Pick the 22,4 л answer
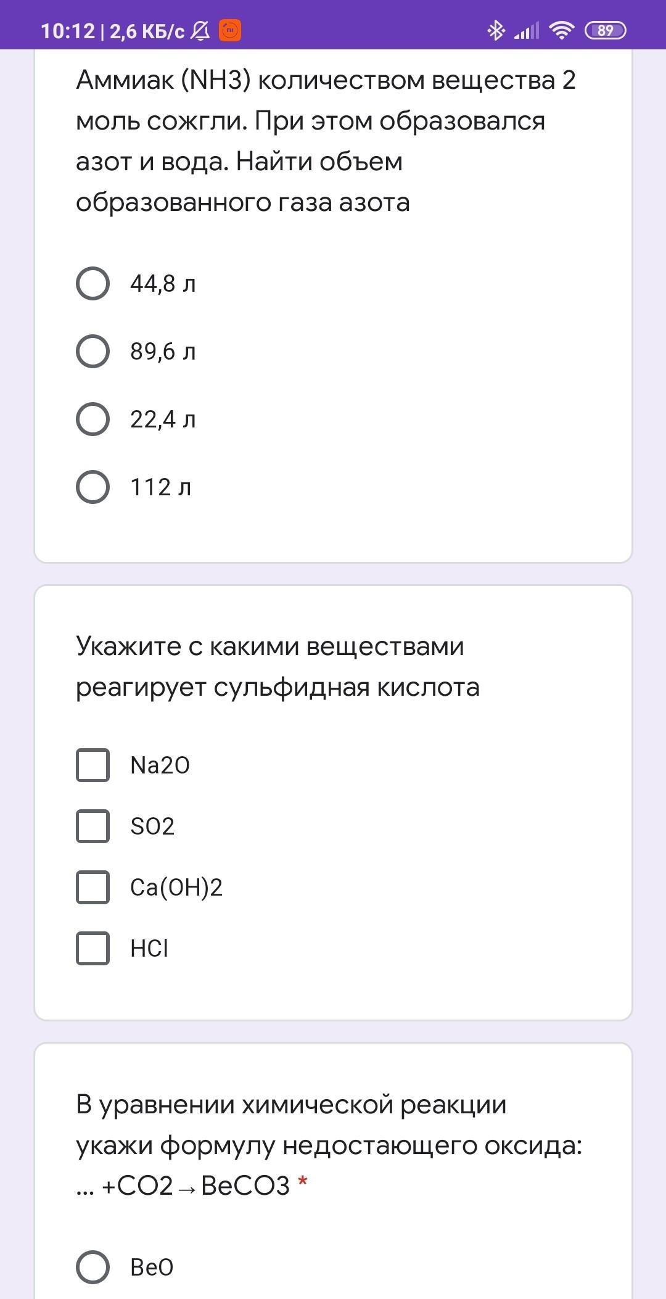Screen dimensions: 666x1299 [x=93, y=419]
